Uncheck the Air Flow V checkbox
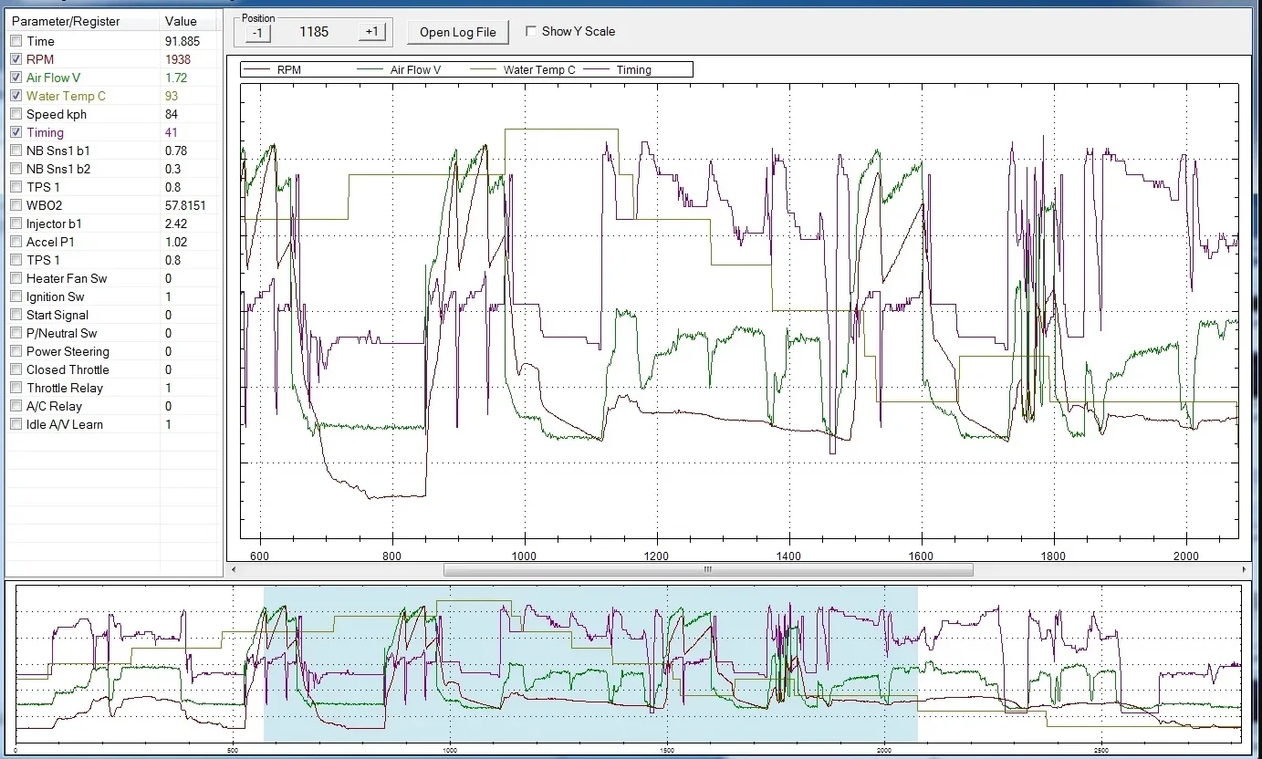 pos(16,78)
